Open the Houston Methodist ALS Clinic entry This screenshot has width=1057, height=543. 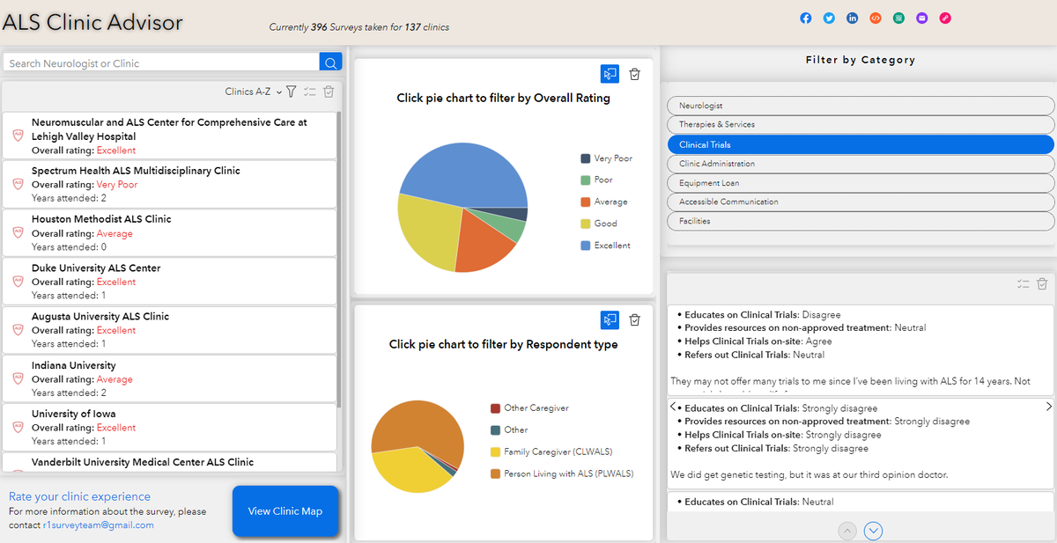pyautogui.click(x=169, y=233)
